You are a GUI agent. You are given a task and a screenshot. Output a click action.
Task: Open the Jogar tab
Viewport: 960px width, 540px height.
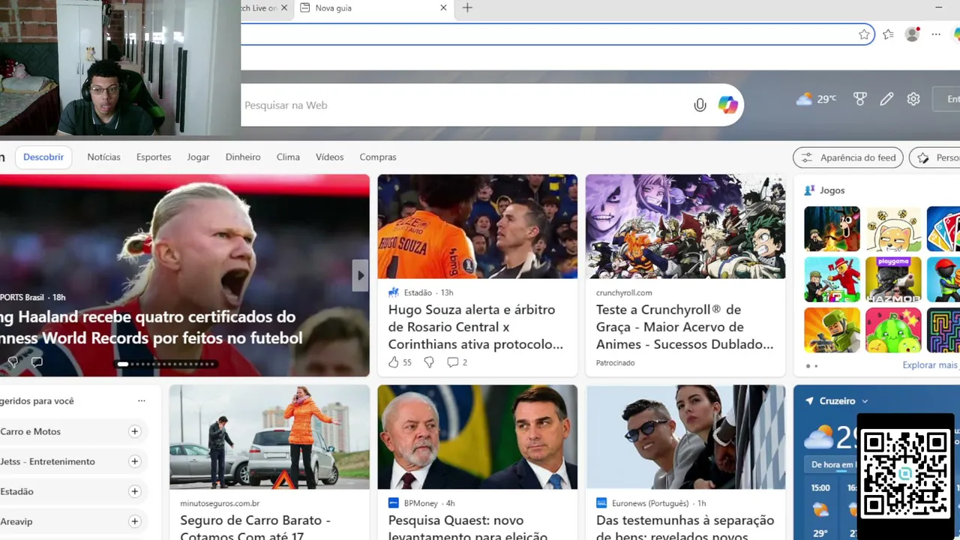tap(198, 157)
